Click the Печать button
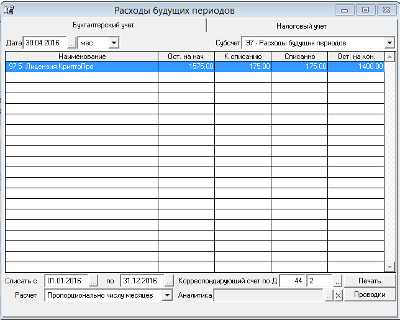The width and height of the screenshot is (400, 320). pyautogui.click(x=370, y=281)
